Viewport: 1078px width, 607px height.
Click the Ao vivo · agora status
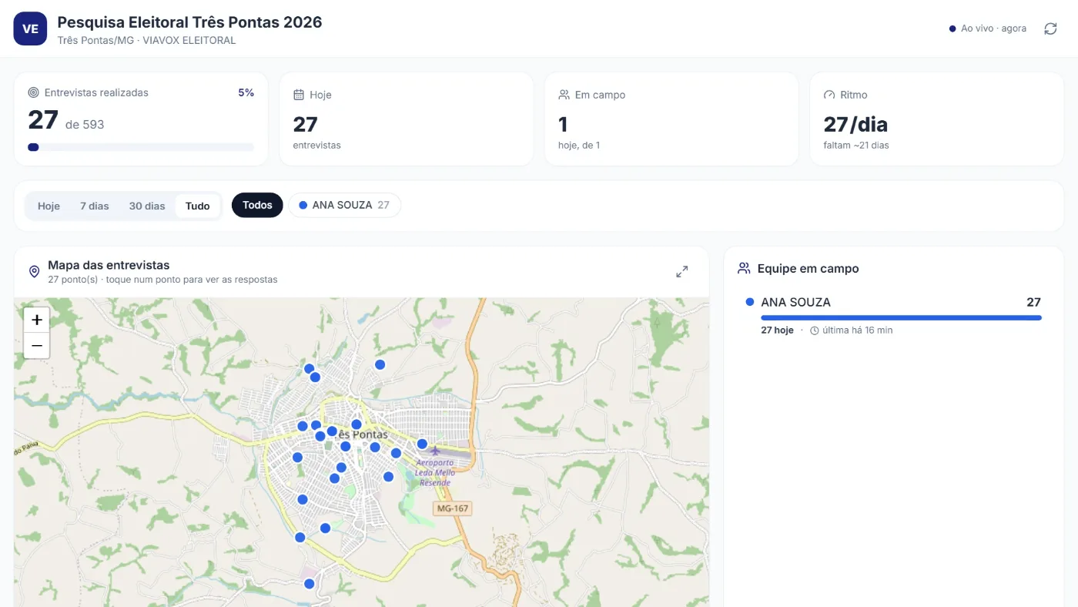pos(988,29)
